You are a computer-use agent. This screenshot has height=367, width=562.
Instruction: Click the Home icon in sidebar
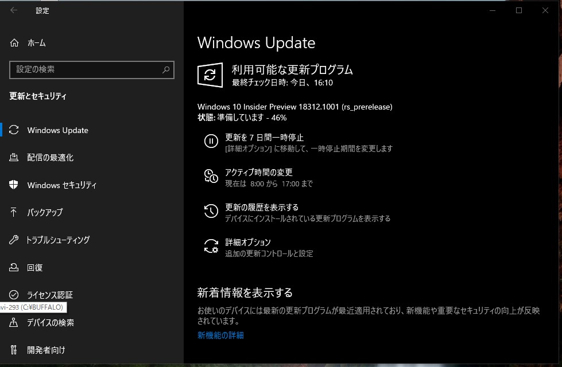(x=14, y=43)
